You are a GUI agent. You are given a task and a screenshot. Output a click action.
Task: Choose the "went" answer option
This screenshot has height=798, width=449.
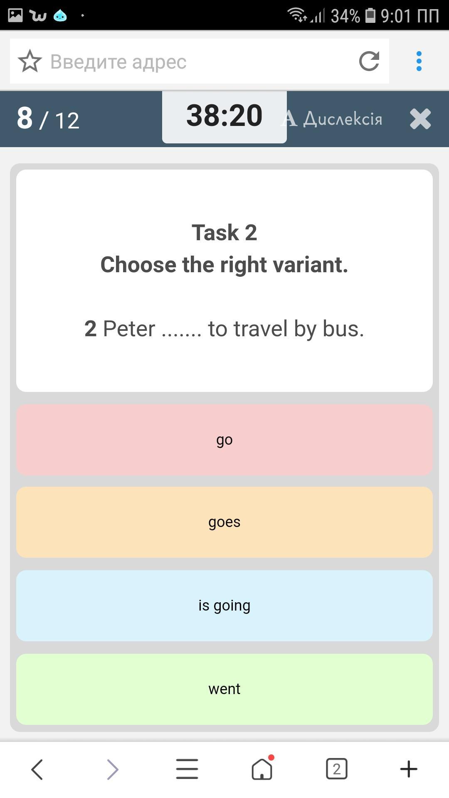click(x=224, y=689)
